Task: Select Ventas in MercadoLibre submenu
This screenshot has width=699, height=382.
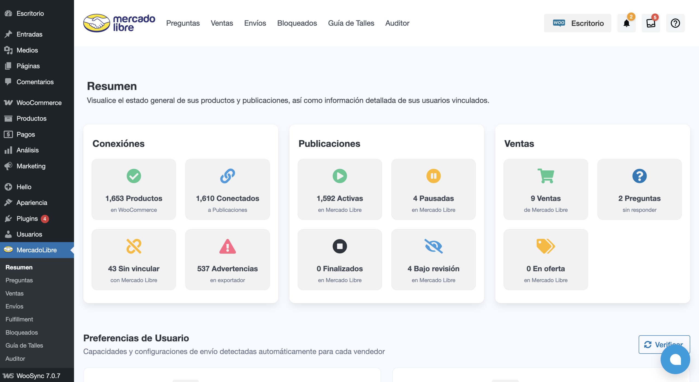Action: tap(14, 293)
